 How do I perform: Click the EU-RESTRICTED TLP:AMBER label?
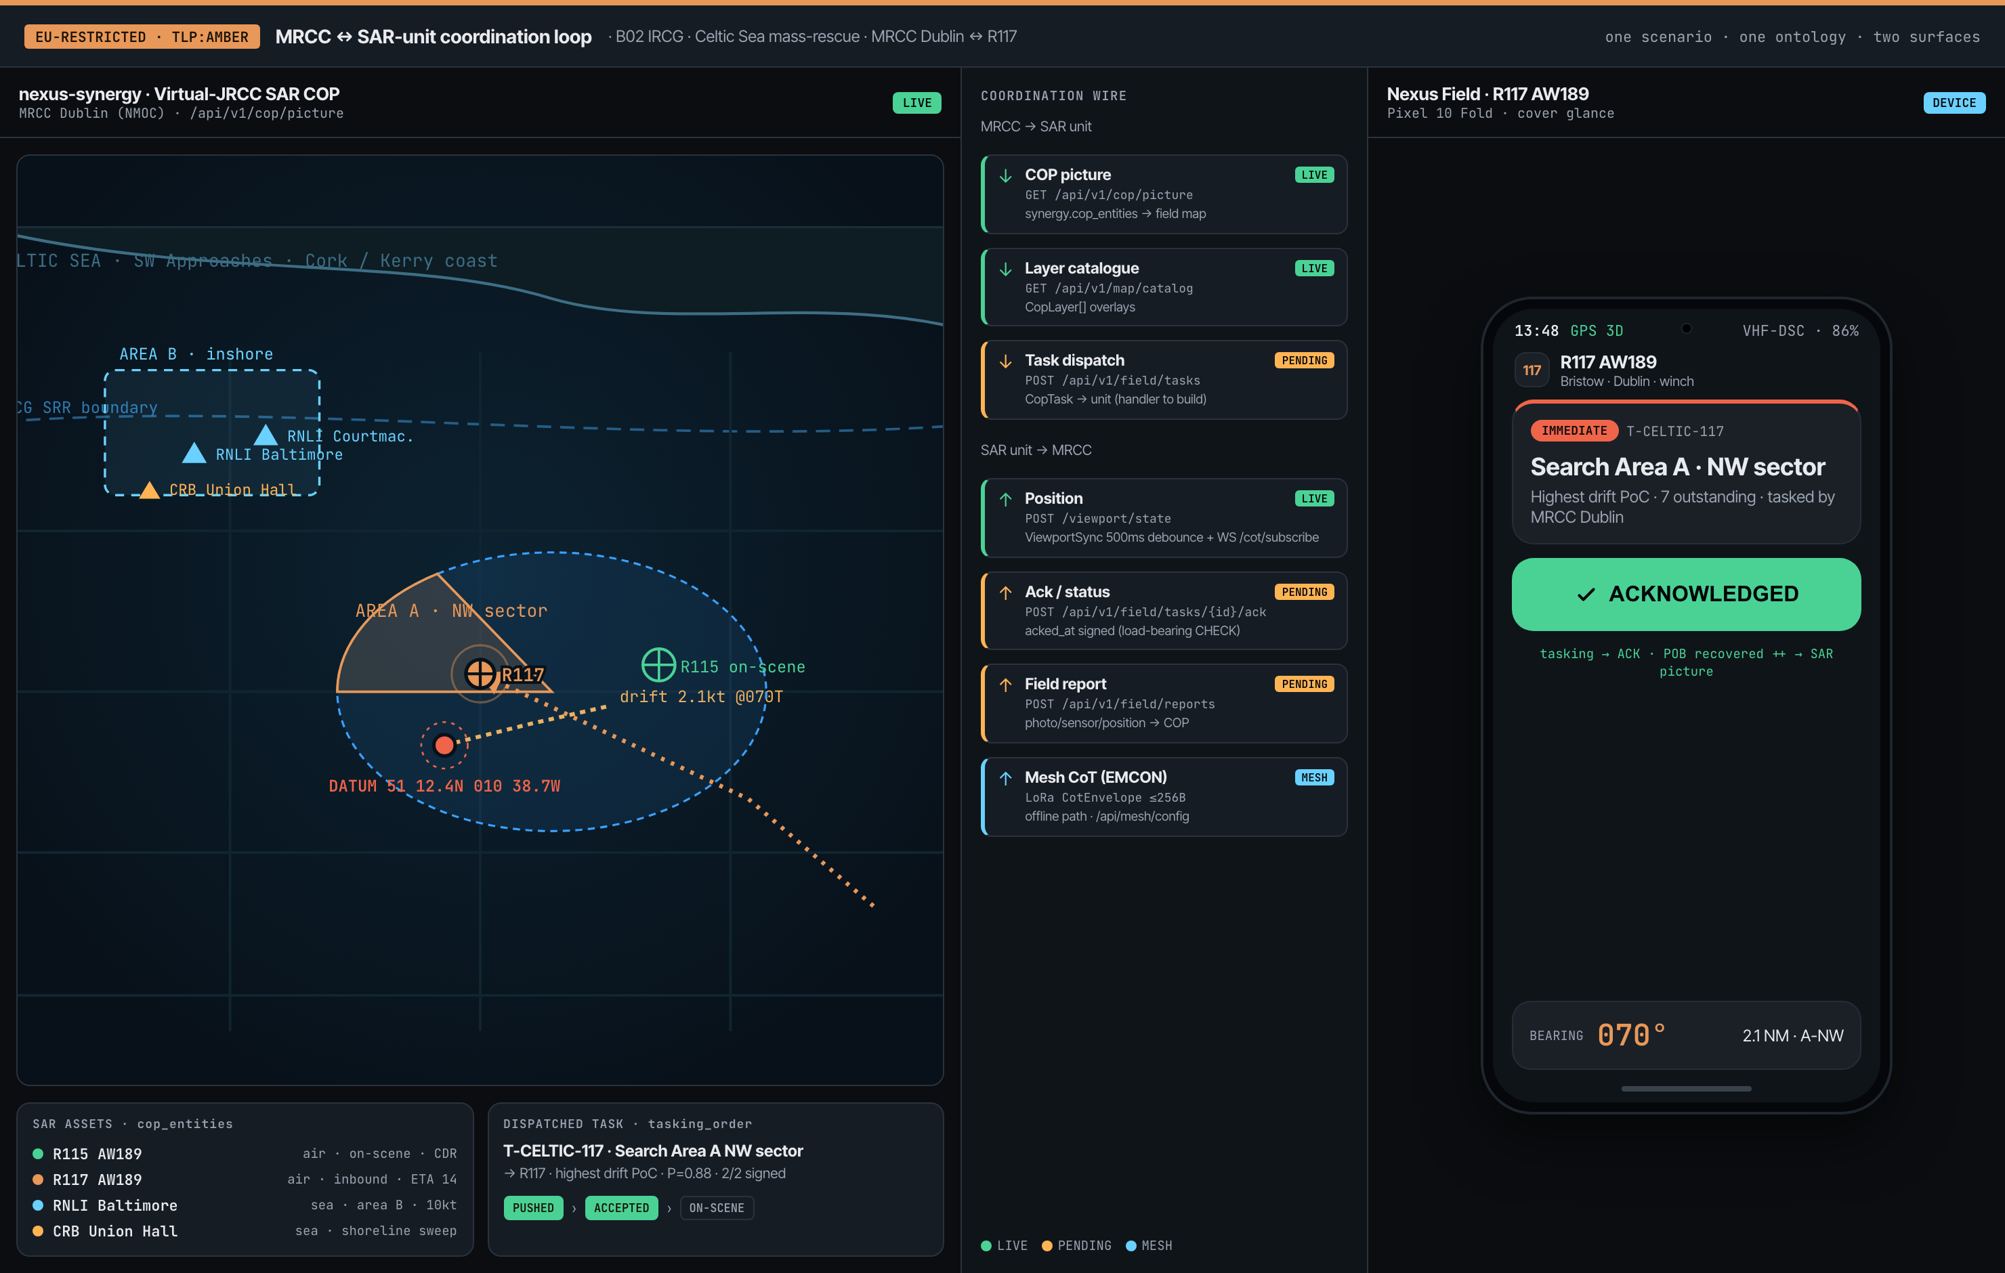click(x=142, y=37)
